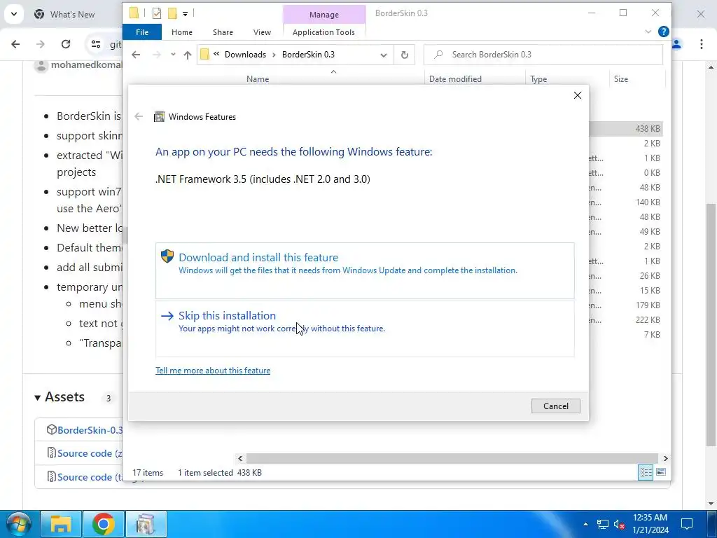Click Explorer help question mark icon
Viewport: 717px width, 538px height.
click(x=664, y=32)
